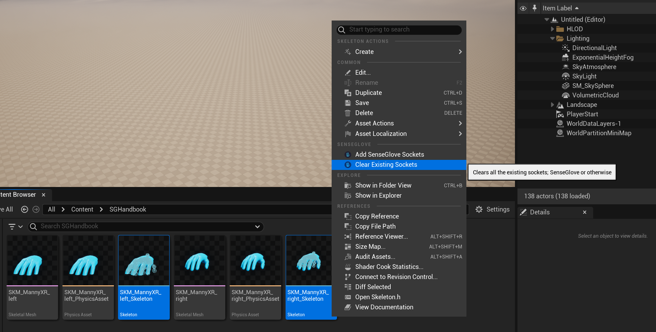The height and width of the screenshot is (332, 656).
Task: Expand the HLOD folder
Action: (553, 29)
